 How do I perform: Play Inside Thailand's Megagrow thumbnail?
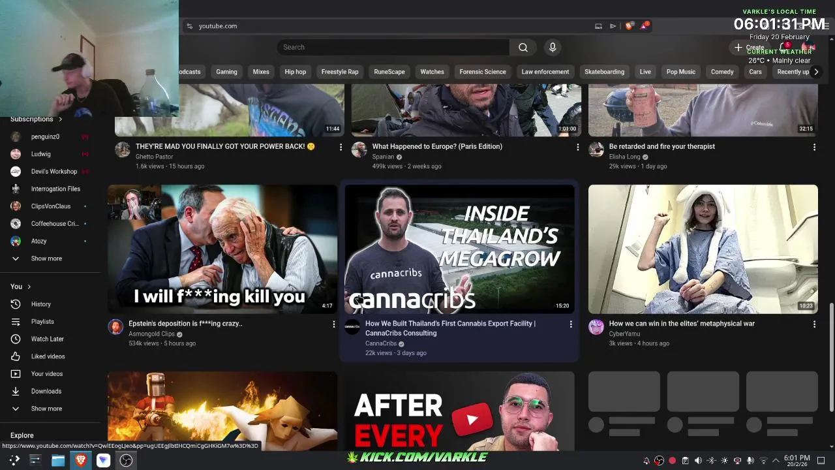click(x=459, y=249)
